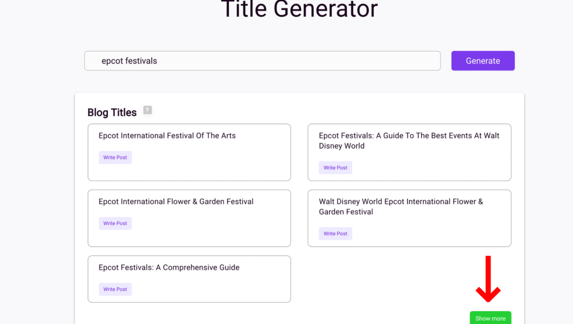573x324 pixels.
Task: Select title 'Epcot Festivals: A Comprehensive Guide'
Action: point(169,267)
